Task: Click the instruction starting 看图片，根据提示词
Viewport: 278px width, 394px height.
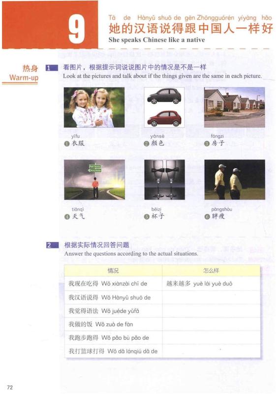Action: coord(135,67)
